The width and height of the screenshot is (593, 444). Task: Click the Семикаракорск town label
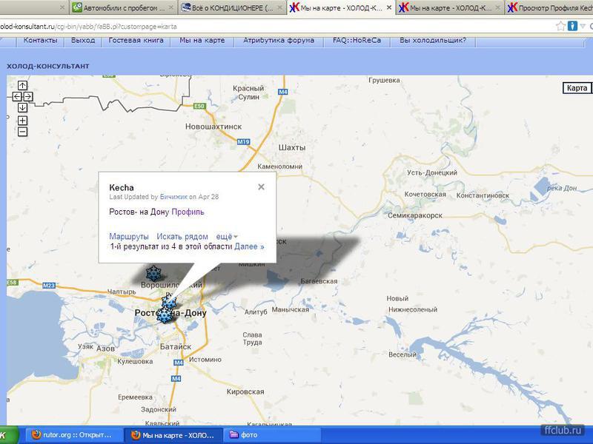pos(415,215)
